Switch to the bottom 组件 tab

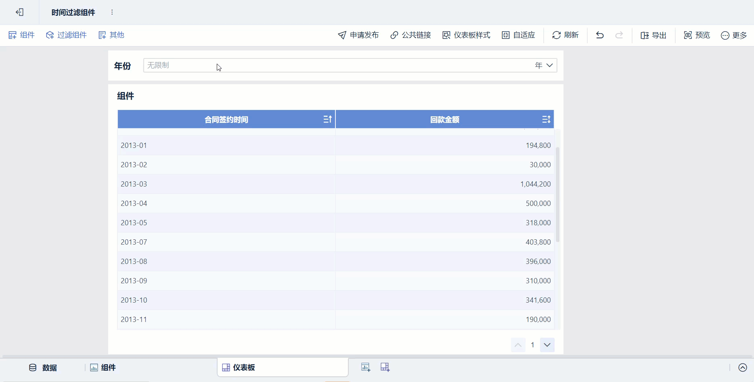(103, 367)
